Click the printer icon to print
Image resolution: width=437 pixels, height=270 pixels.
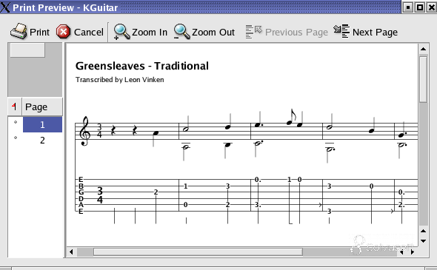tap(19, 31)
